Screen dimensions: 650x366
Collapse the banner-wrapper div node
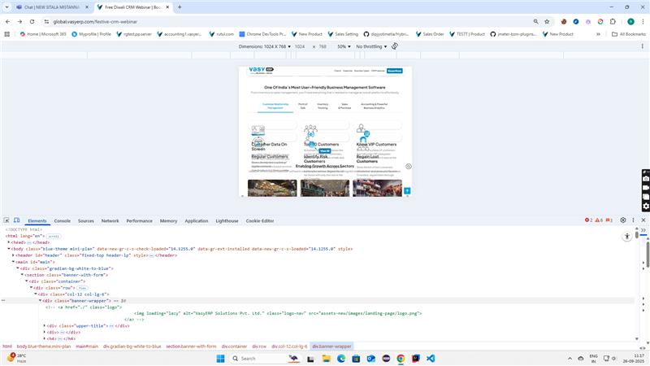[41, 300]
